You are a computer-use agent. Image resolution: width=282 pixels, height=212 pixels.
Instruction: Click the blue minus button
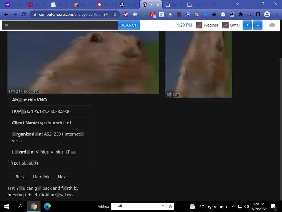point(258,25)
